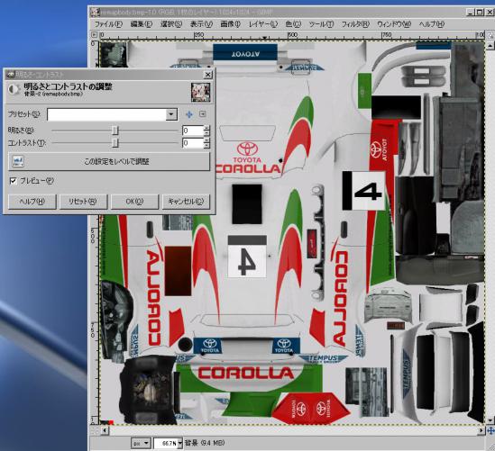Confirm with the OK(O) button
Screen dimensions: 495x451
[134, 202]
